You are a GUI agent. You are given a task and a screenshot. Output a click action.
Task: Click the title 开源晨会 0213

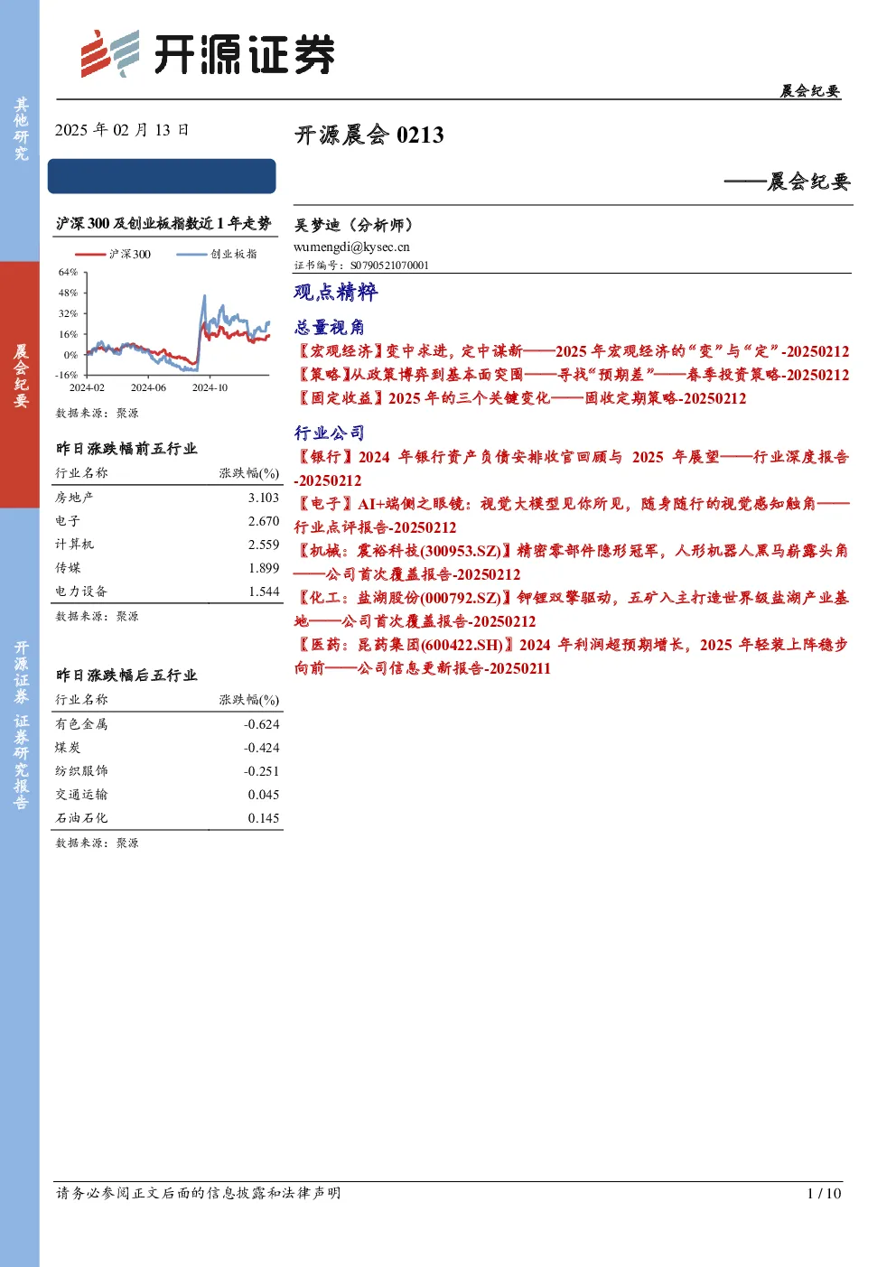369,135
